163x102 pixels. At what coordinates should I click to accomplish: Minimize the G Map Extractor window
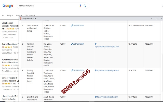click(152, 19)
